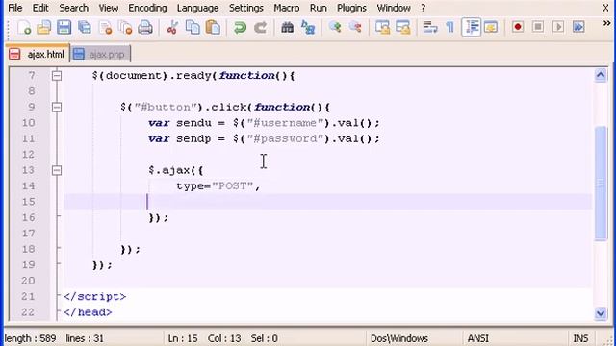
Task: Click the </script> tag on line 21
Action: click(x=94, y=297)
